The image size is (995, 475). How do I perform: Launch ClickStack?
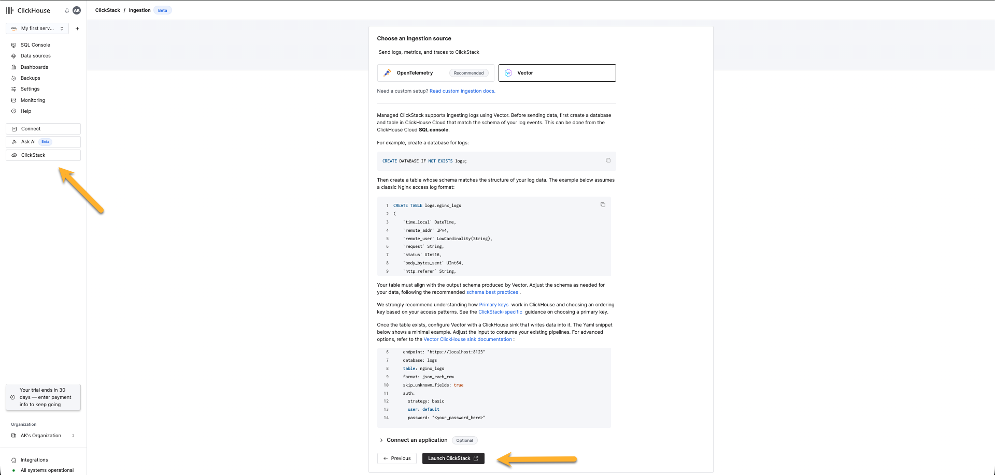coord(452,458)
